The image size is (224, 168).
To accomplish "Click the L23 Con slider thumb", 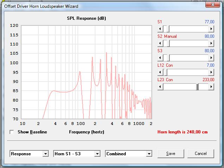I will 198,87.
